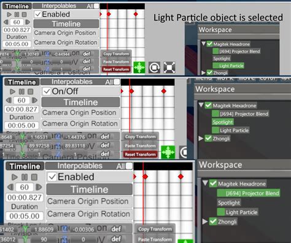Screen dimensions: 291x243
Task: Click rightmost red keyframe diamond in bottom timeline
Action: click(x=180, y=177)
